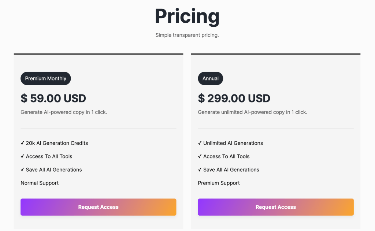Click the $ 59.00 USD price

[53, 98]
